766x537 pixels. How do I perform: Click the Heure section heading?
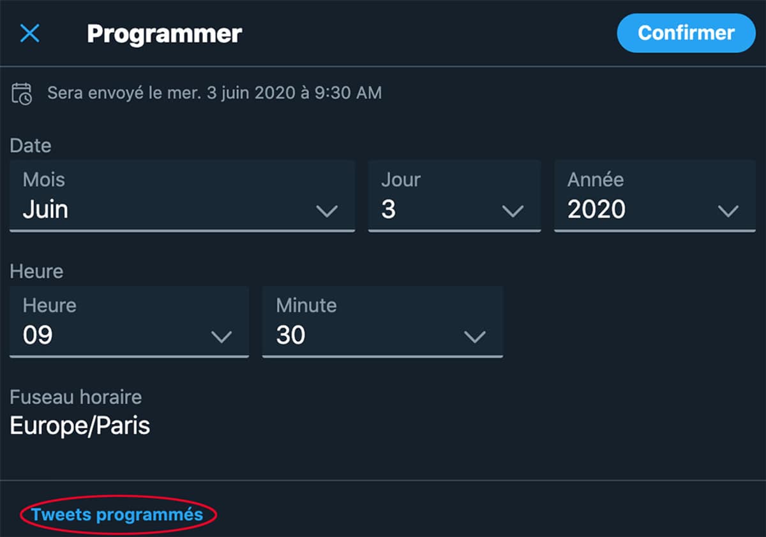point(36,271)
